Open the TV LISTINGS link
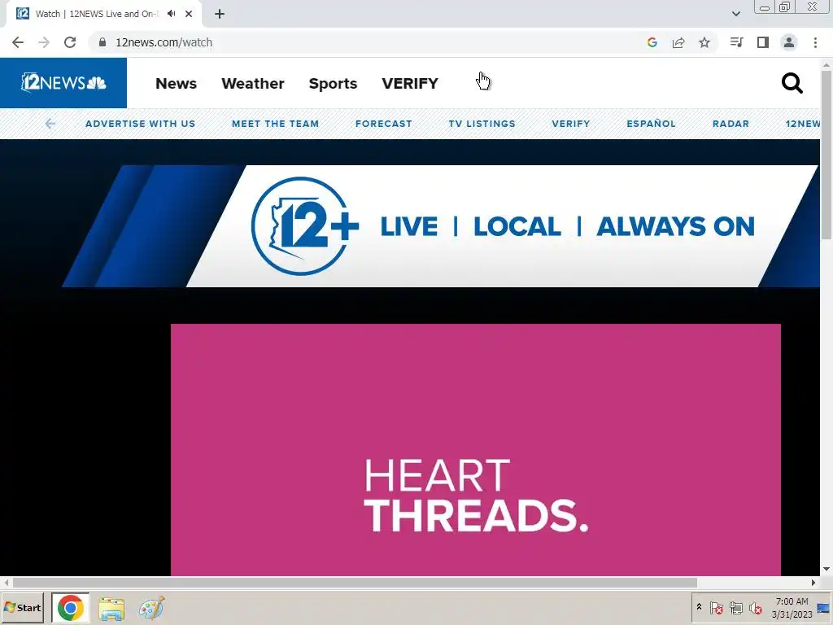Screen dimensions: 833x625 click(482, 124)
